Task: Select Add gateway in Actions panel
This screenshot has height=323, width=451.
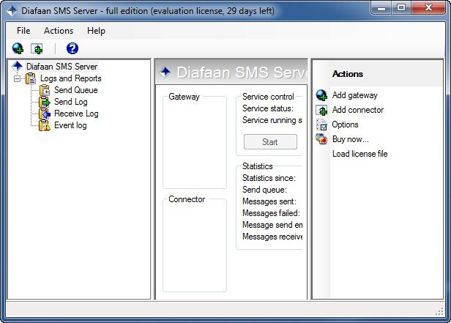Action: click(355, 95)
